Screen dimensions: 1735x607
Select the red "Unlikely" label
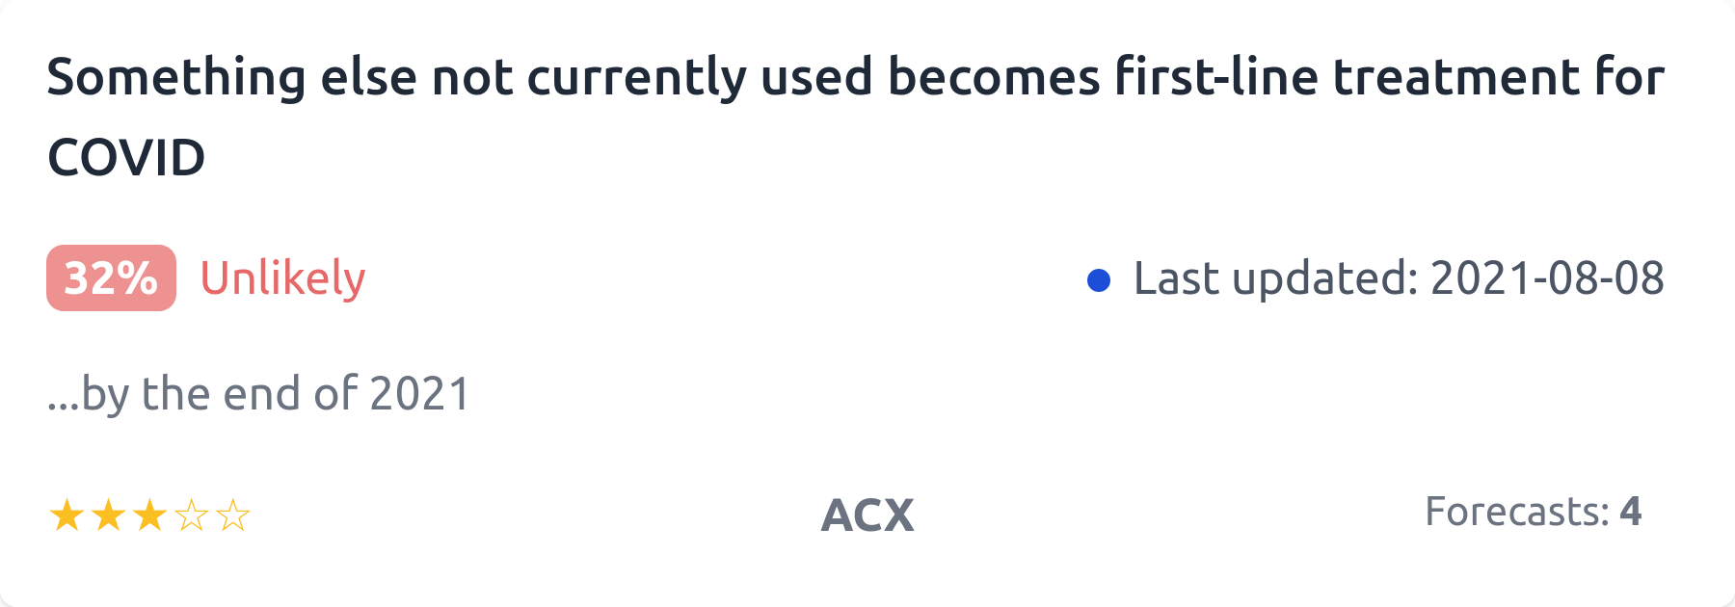282,278
